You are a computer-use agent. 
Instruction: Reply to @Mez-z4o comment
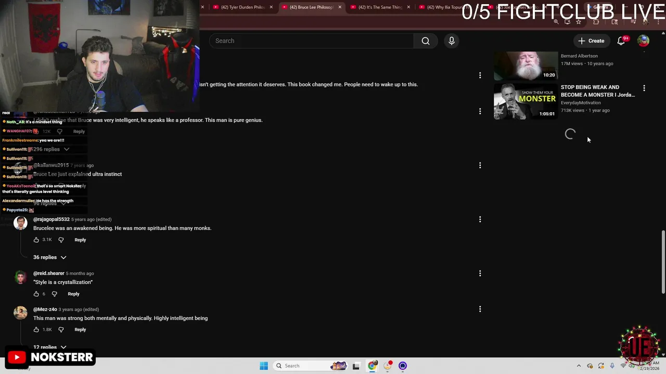coord(80,330)
